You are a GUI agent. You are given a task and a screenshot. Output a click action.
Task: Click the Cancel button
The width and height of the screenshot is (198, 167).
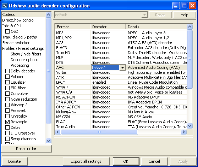tap(154, 161)
